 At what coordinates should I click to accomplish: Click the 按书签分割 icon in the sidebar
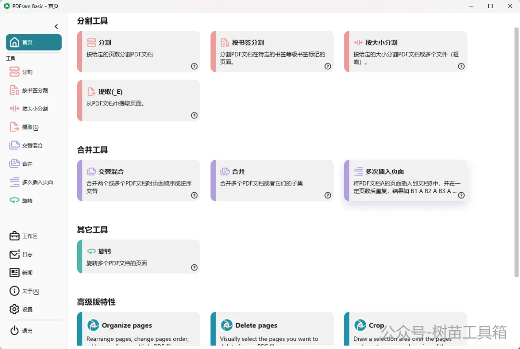14,90
